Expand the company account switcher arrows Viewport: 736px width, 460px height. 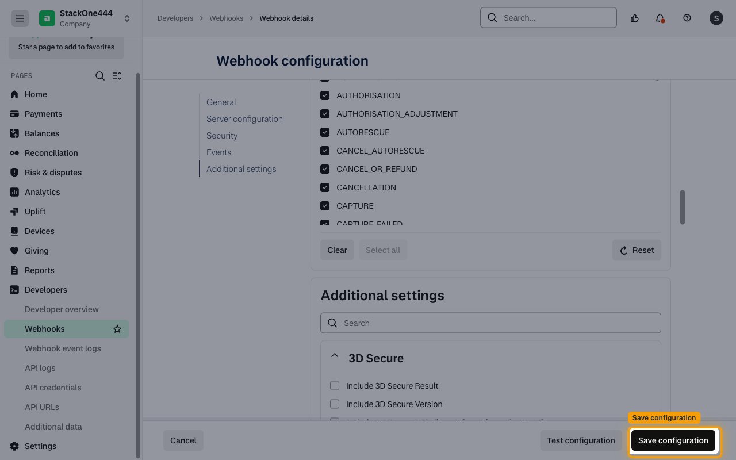tap(127, 18)
